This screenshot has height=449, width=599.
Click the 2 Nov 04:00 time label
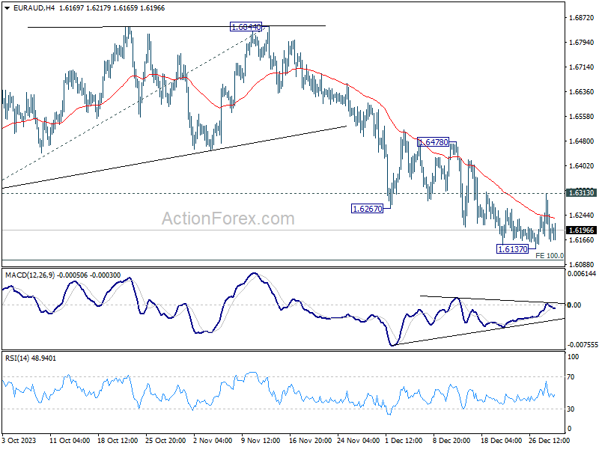pos(213,440)
